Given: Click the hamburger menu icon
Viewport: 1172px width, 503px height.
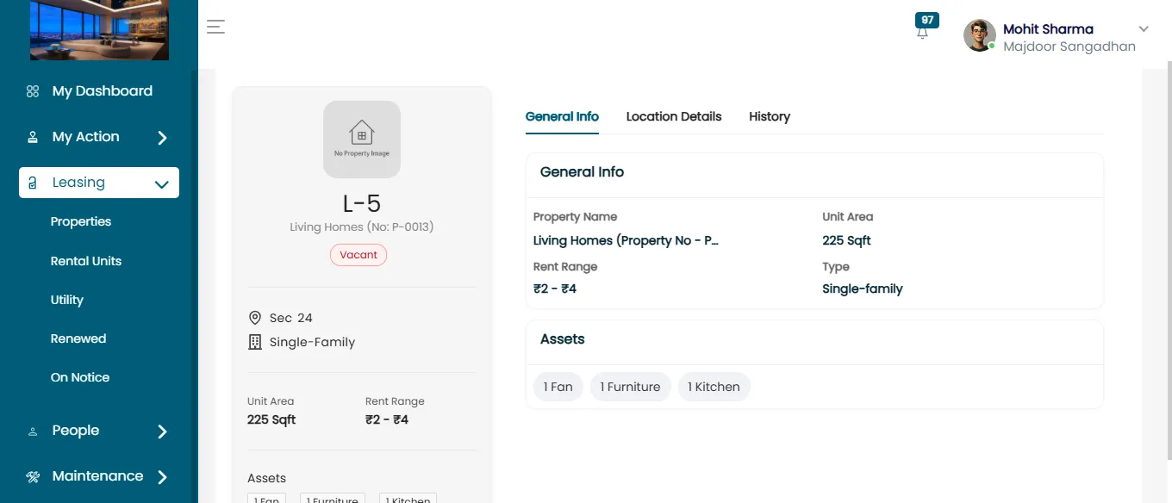Looking at the screenshot, I should tap(216, 27).
